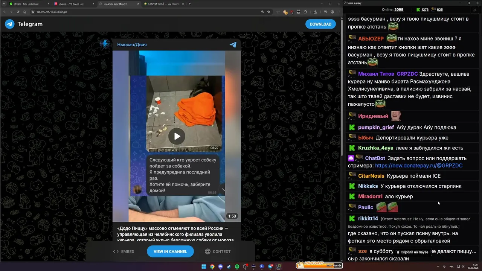This screenshot has width=482, height=271.
Task: Click the username Иридиевый in chat
Action: (373, 116)
